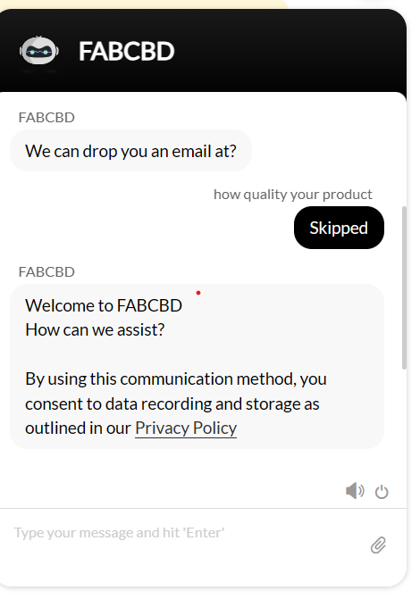Click the 'how quality your product' user text

pyautogui.click(x=292, y=195)
